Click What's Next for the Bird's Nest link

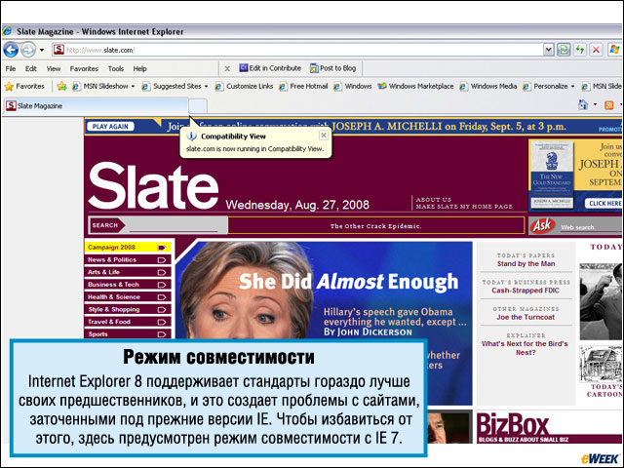click(525, 348)
